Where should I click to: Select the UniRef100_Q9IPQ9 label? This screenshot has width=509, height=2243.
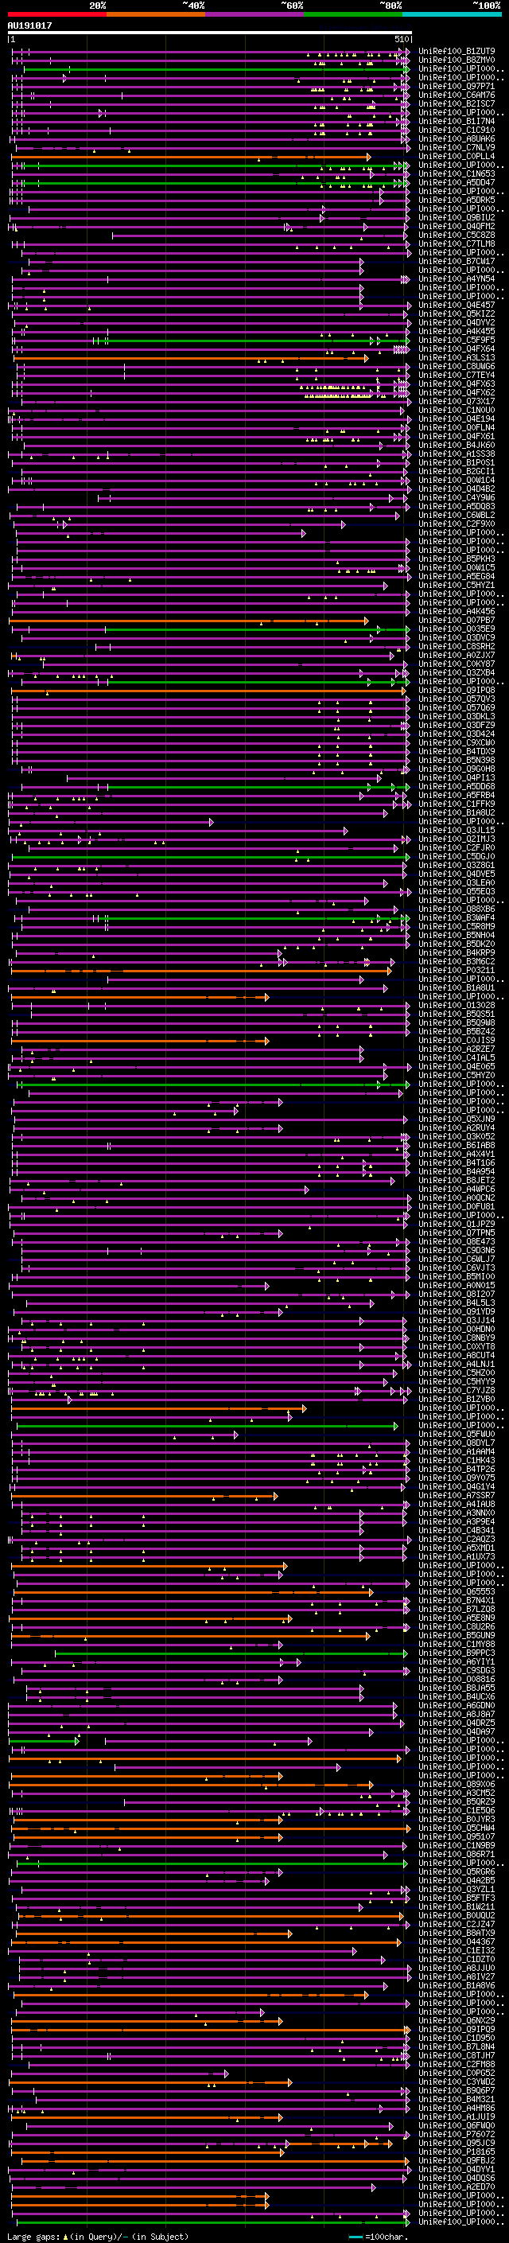click(457, 2029)
